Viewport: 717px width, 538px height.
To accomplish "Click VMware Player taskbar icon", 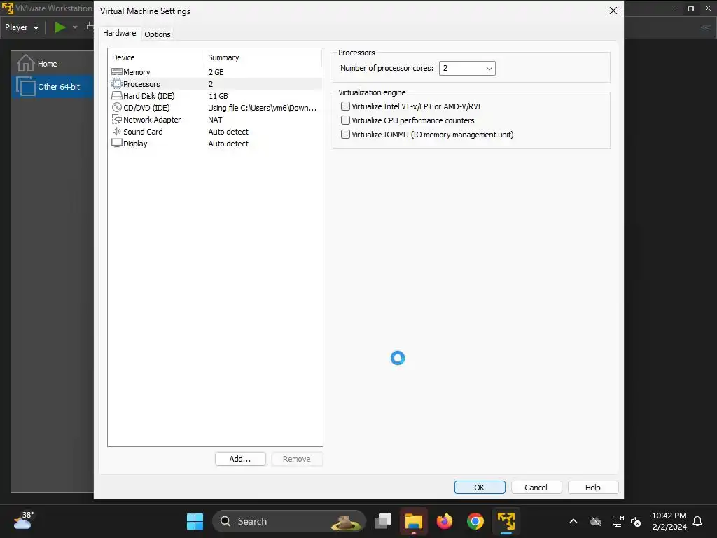I will pos(506,521).
